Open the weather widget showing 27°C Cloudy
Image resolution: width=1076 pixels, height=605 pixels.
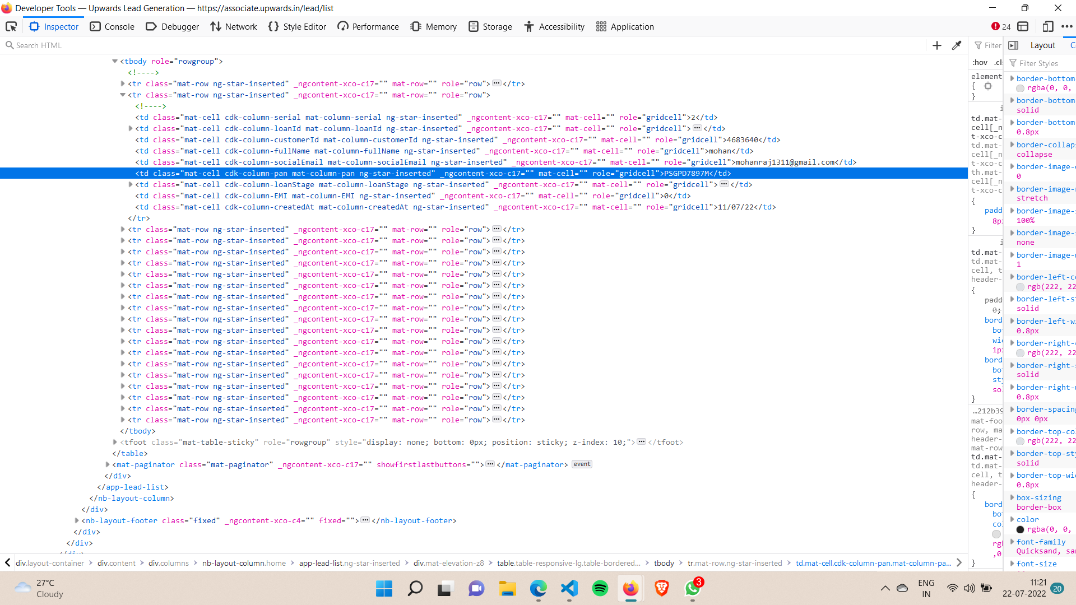(x=39, y=588)
